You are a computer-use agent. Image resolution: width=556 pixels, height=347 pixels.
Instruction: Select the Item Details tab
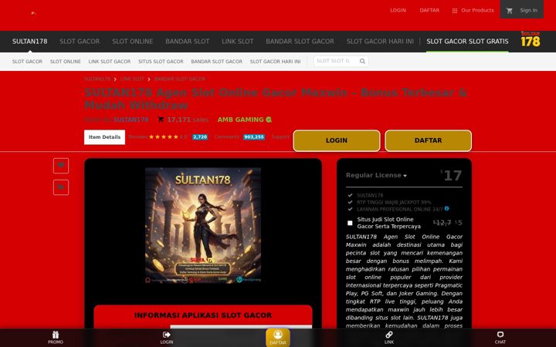pos(104,137)
